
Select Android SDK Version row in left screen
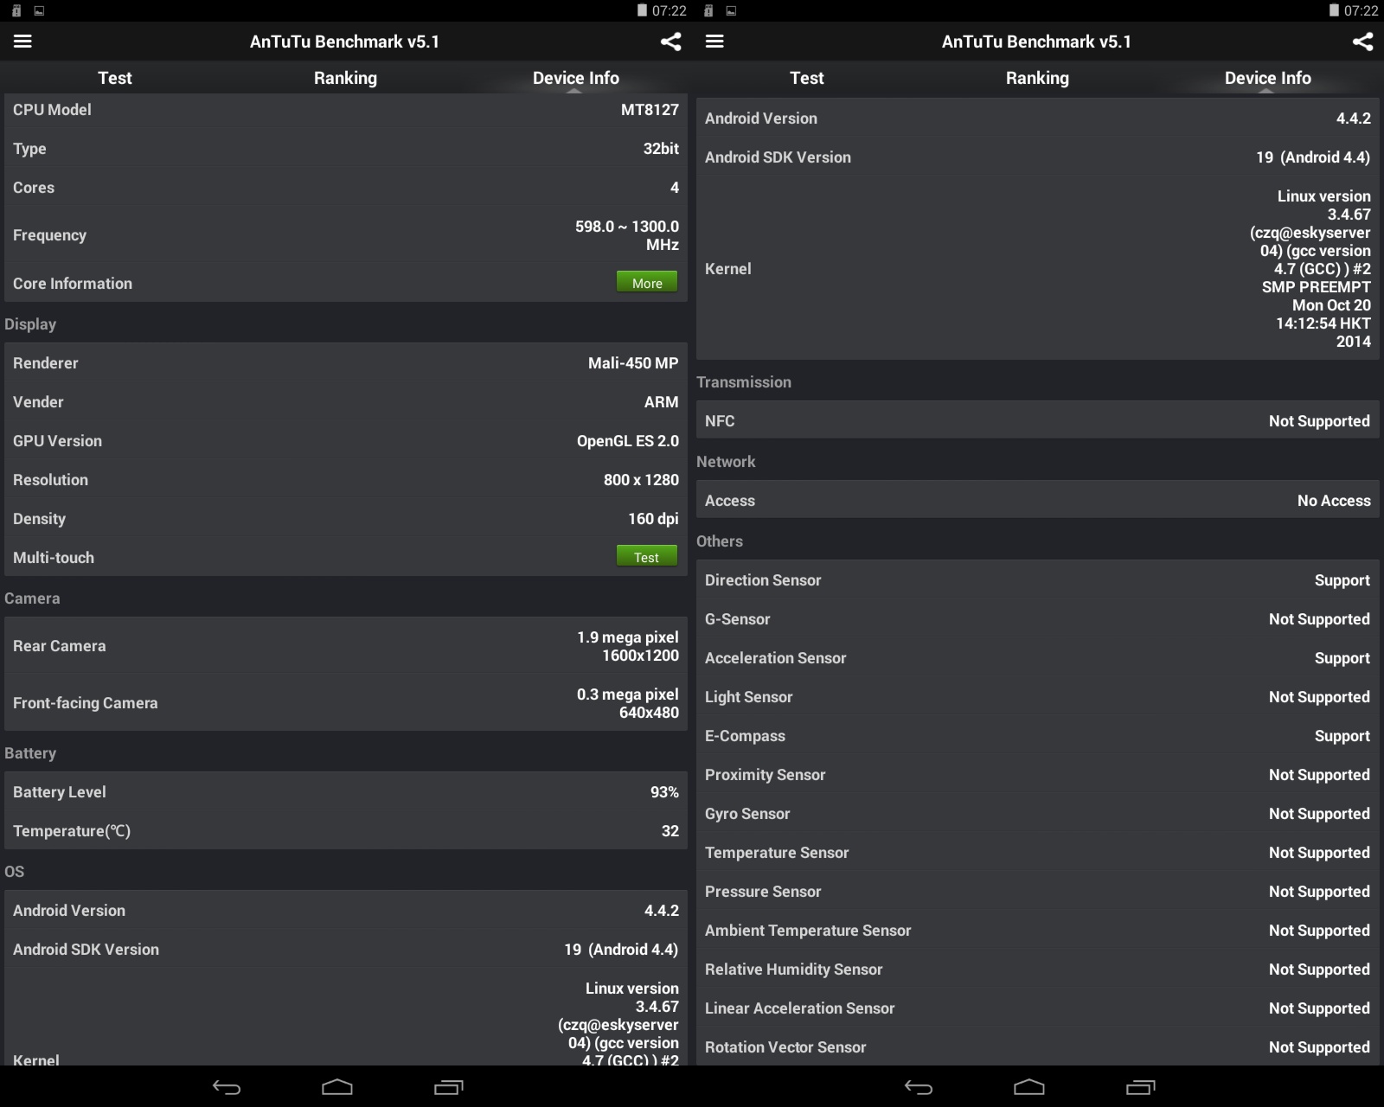point(346,950)
